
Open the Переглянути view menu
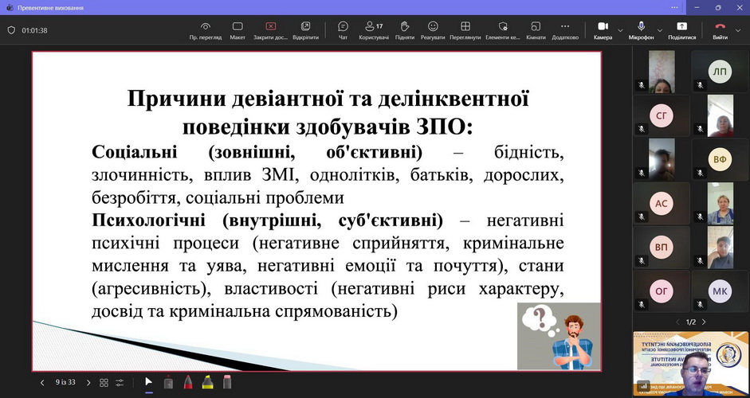(x=465, y=30)
